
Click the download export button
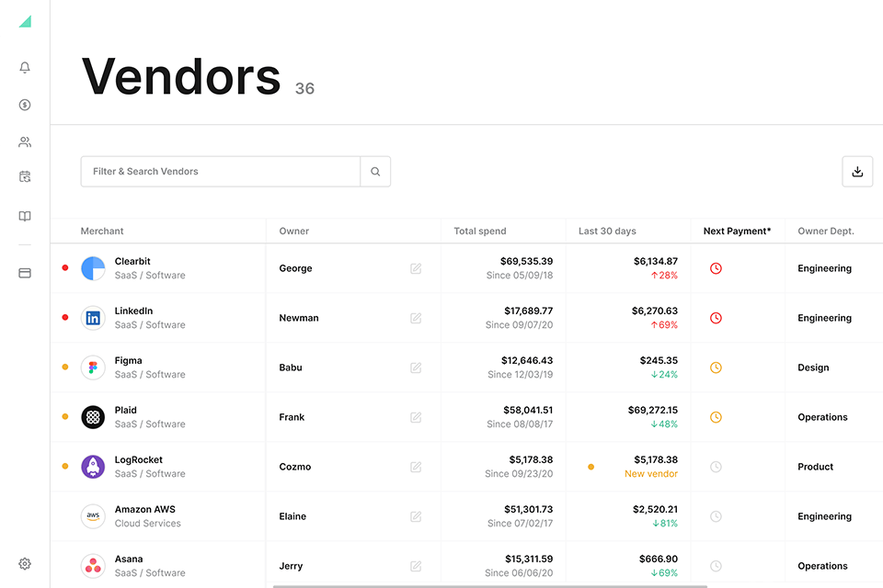pyautogui.click(x=857, y=172)
